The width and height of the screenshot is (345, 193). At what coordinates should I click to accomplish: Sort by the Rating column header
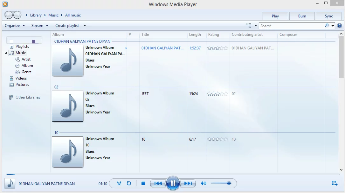click(218, 35)
